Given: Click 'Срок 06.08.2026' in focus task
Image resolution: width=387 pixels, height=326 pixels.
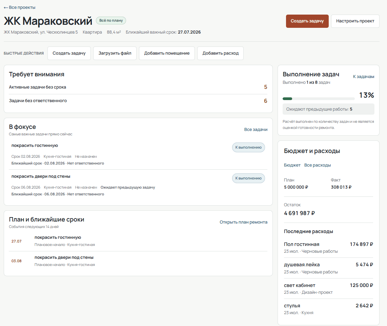Looking at the screenshot, I should (26, 187).
